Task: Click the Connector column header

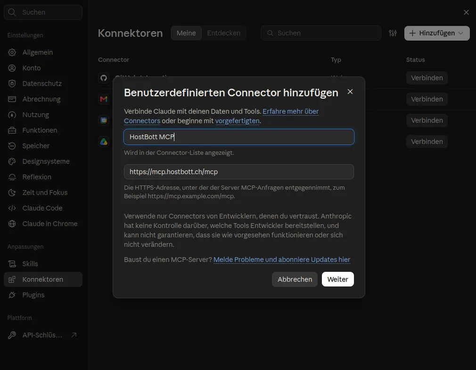Action: click(x=114, y=59)
